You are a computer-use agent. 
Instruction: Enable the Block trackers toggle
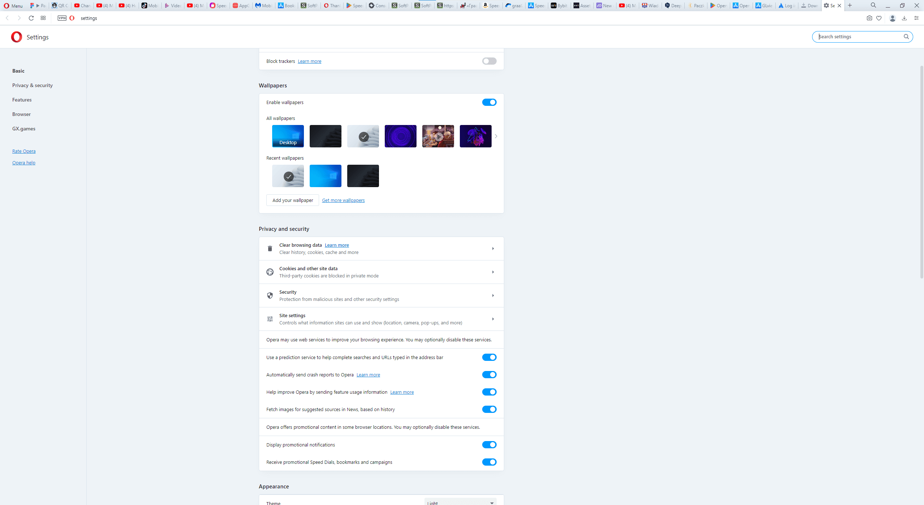pyautogui.click(x=489, y=61)
